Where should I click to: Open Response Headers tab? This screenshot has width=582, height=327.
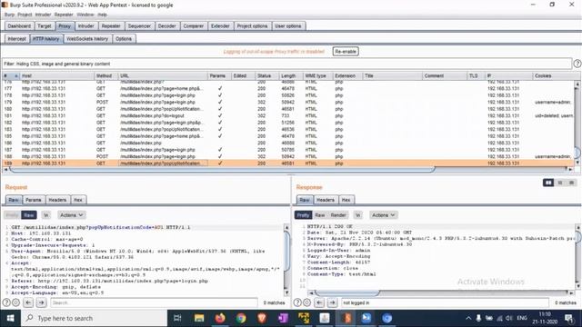[x=326, y=200]
